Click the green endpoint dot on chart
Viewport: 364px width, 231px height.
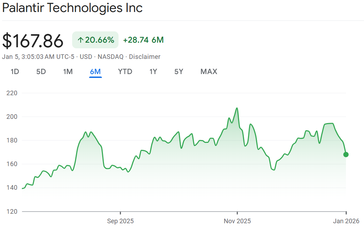(346, 154)
